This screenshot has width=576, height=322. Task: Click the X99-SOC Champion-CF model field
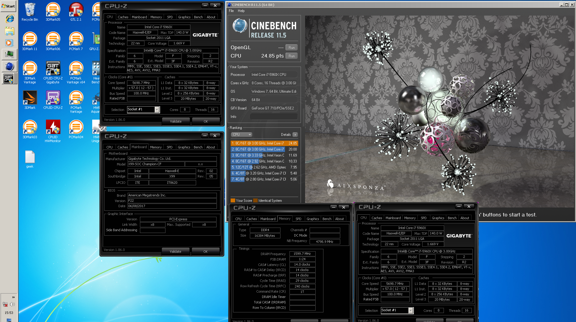156,164
